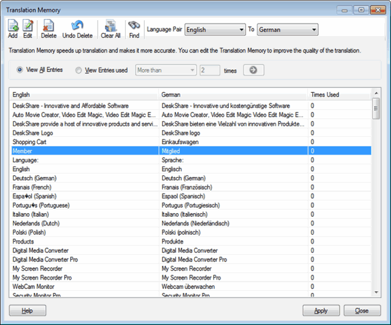
Task: Select the 'Products' entry
Action: (23, 241)
